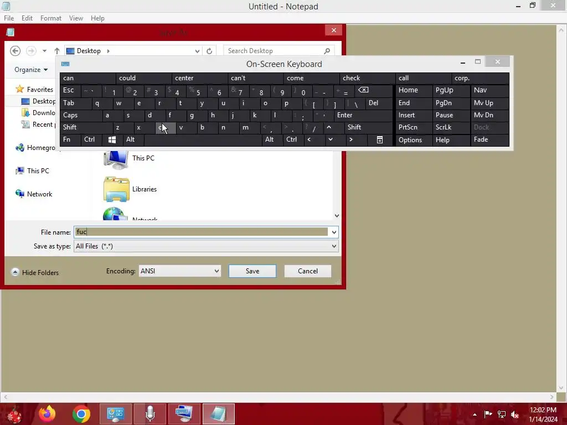Screen dimensions: 567x425
Task: Click the Action Center flag tray icon
Action: click(x=488, y=414)
